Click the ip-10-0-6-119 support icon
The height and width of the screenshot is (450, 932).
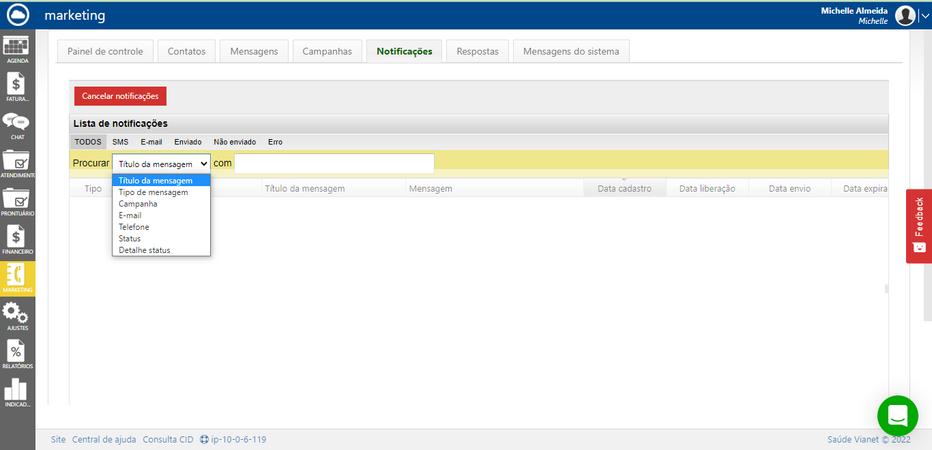click(204, 440)
